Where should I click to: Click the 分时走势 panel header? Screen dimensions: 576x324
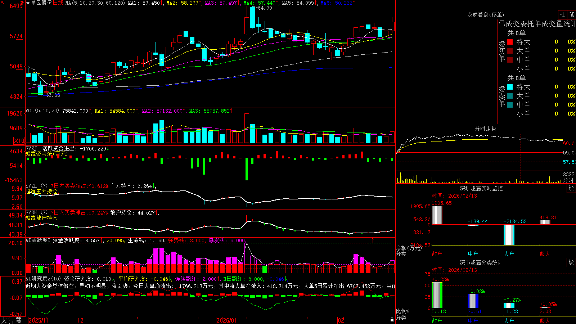pyautogui.click(x=485, y=129)
